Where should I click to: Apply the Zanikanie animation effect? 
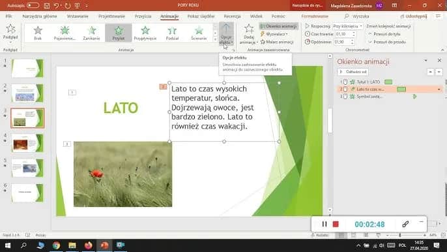[91, 33]
